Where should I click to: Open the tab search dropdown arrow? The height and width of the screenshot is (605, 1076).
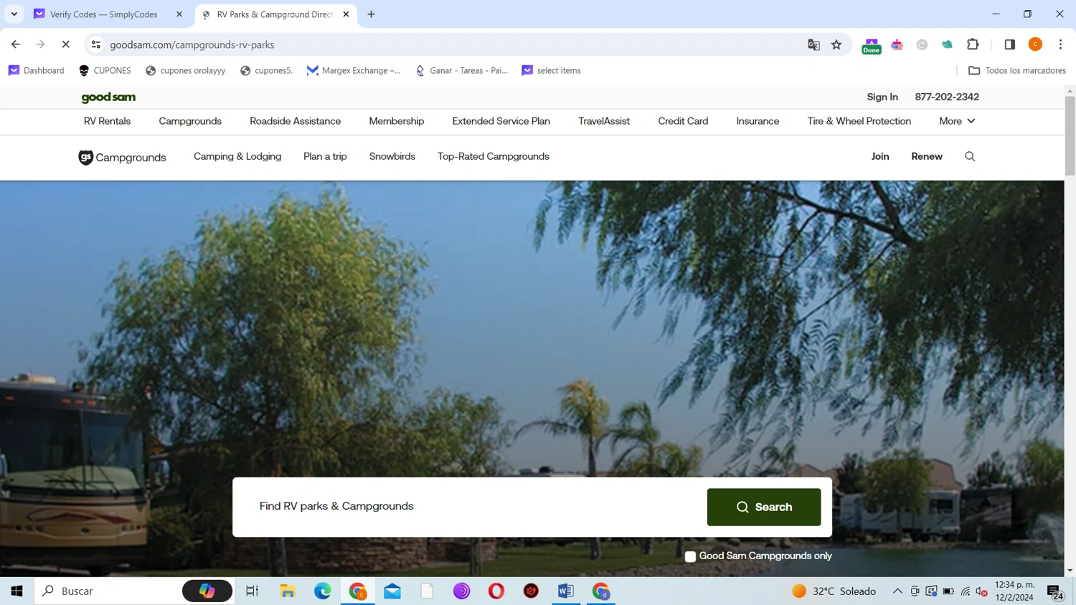pyautogui.click(x=14, y=14)
